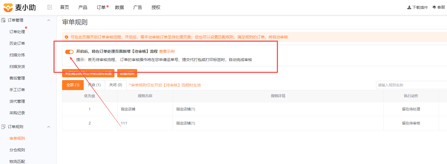Switch to the 关闭 (0) tab

point(116,85)
